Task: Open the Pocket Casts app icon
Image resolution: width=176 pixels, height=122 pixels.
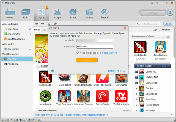Action: (x=102, y=96)
